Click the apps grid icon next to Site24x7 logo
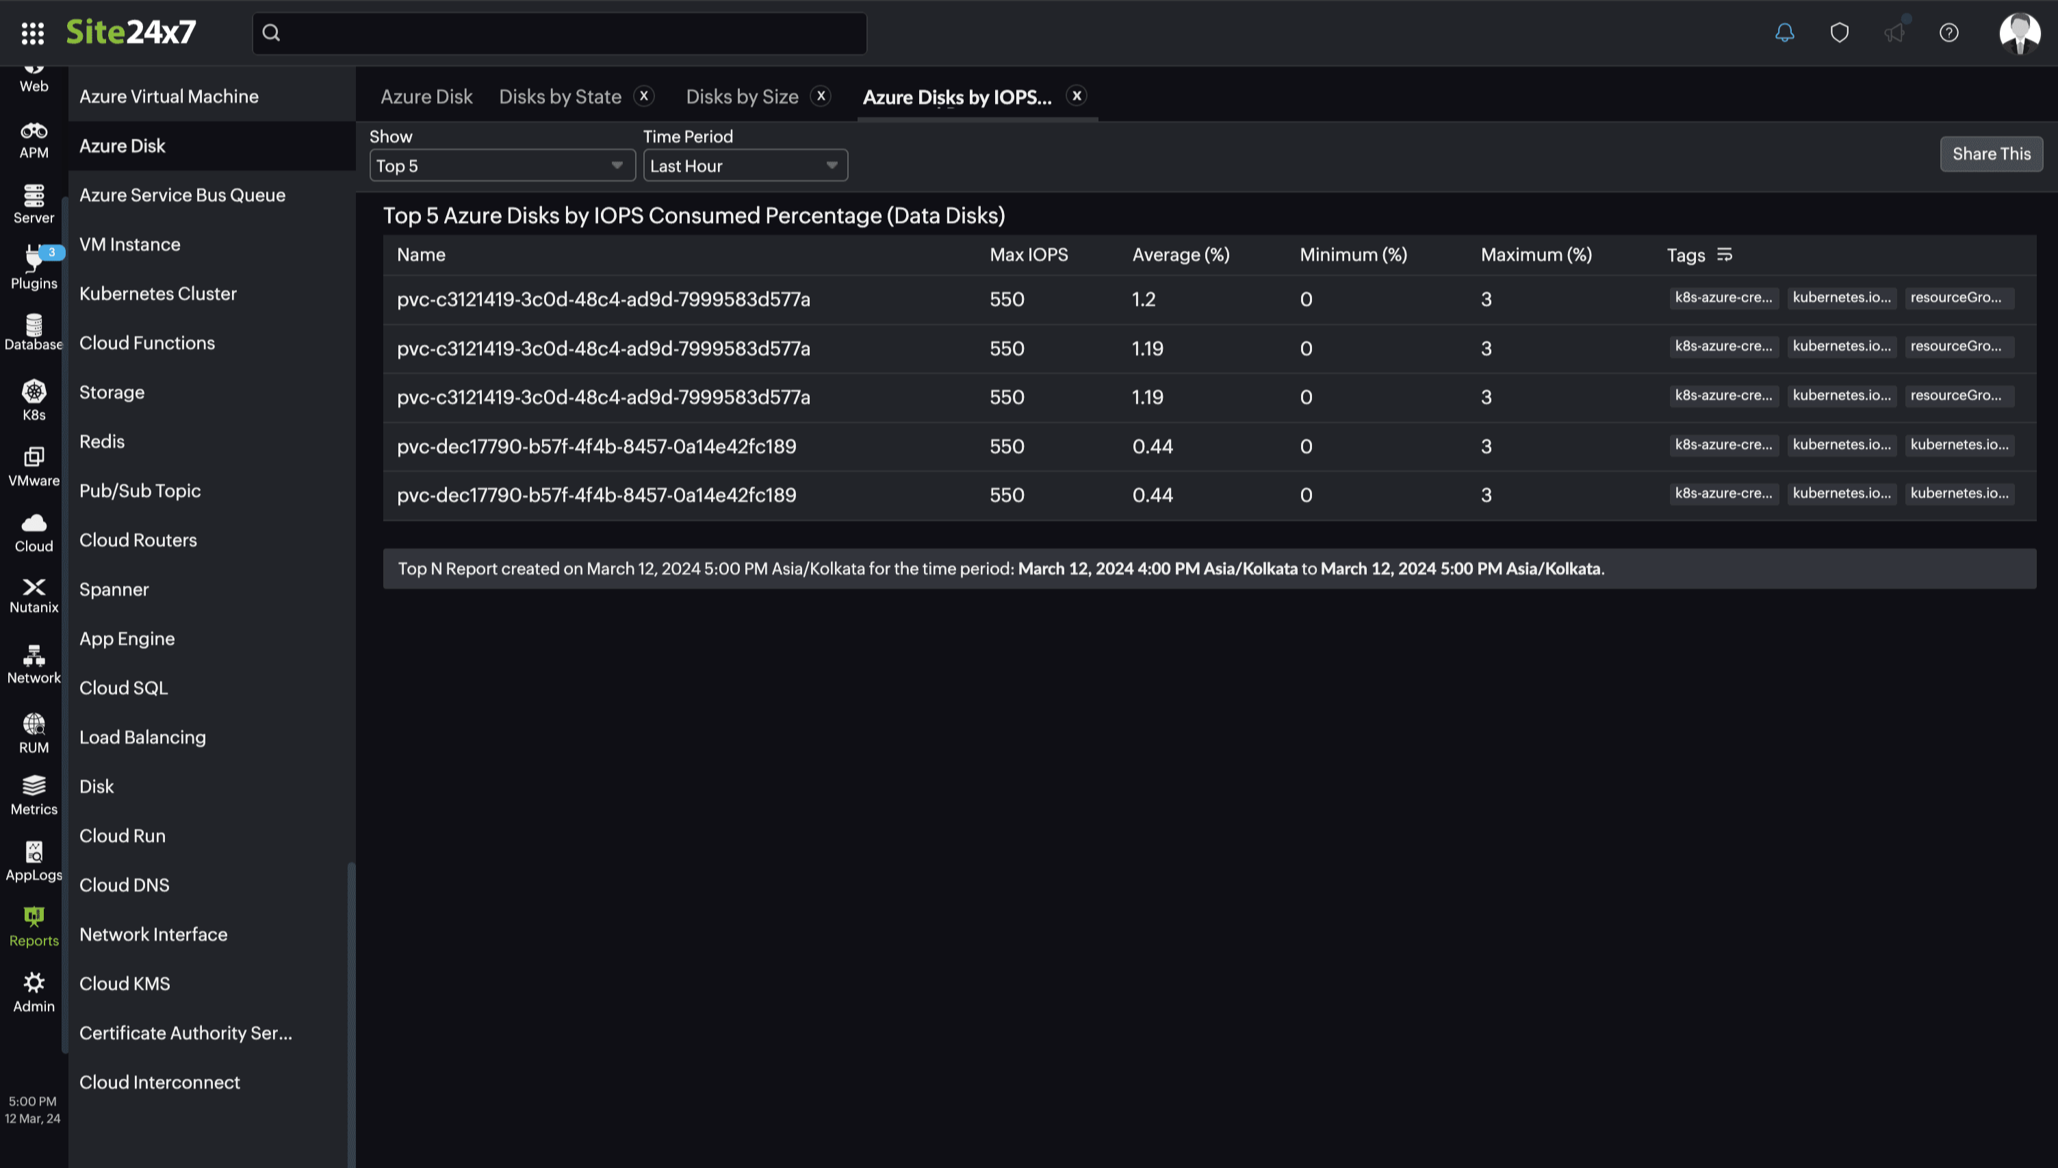Viewport: 2058px width, 1168px height. tap(33, 33)
